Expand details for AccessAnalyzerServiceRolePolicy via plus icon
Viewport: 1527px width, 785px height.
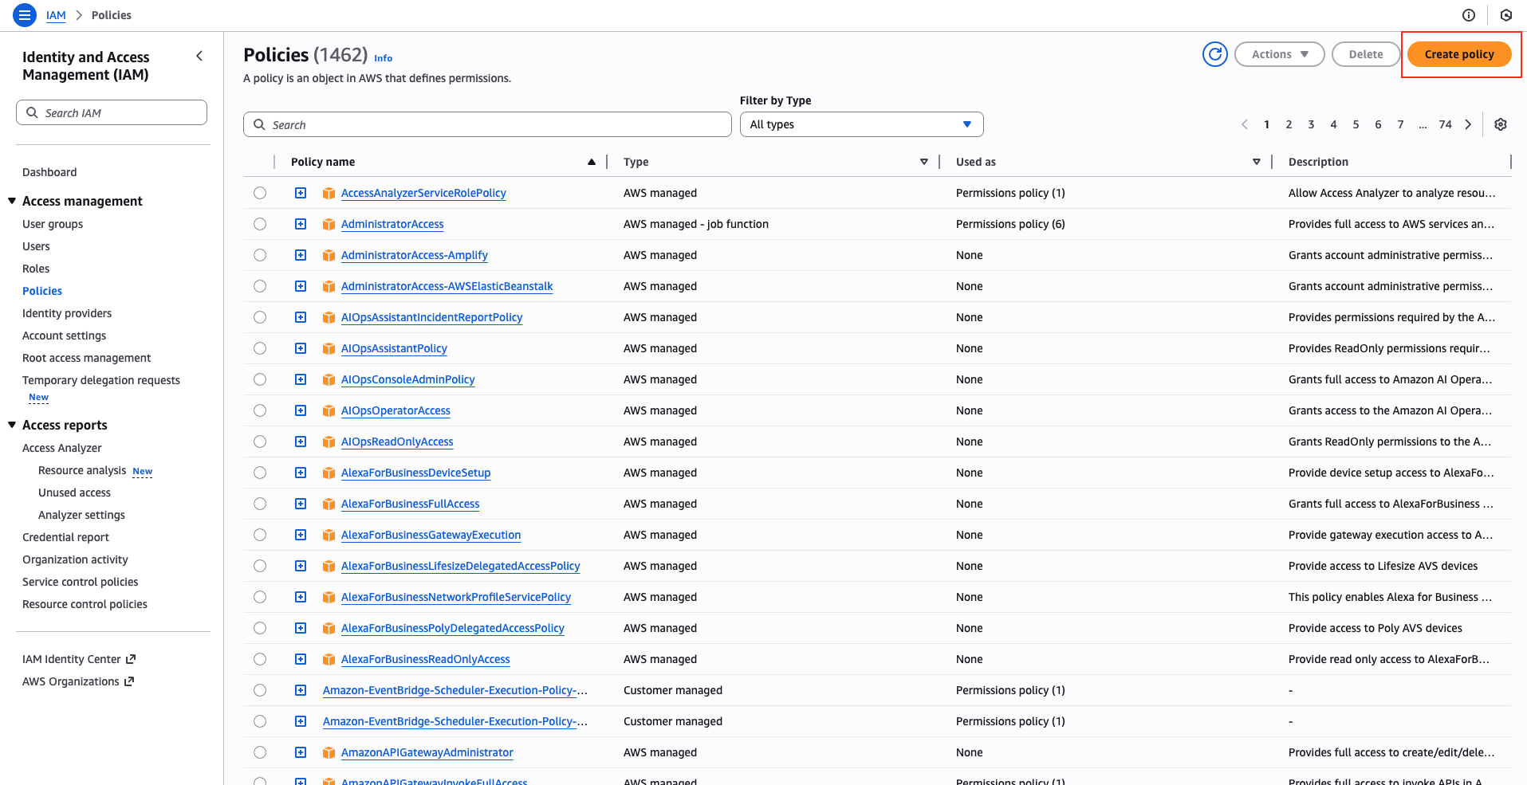[x=301, y=193]
